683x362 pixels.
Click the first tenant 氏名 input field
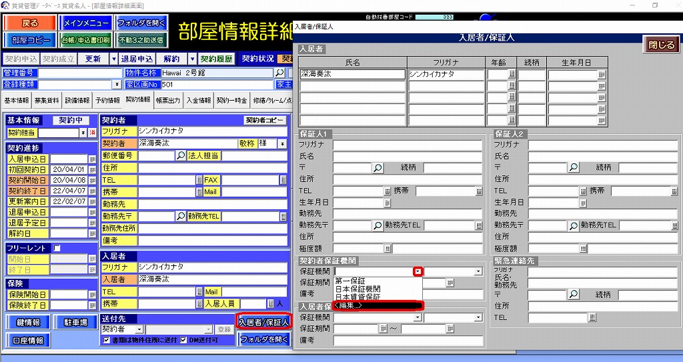click(x=352, y=75)
